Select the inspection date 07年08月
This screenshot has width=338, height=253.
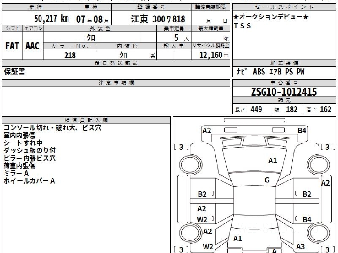(x=92, y=19)
